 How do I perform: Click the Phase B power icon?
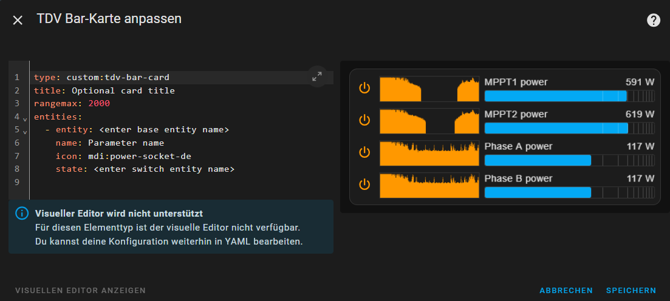[364, 184]
